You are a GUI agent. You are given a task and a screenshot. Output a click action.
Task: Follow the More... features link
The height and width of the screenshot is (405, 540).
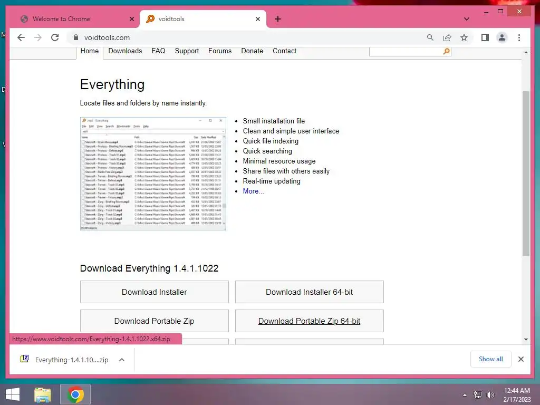[x=254, y=191]
